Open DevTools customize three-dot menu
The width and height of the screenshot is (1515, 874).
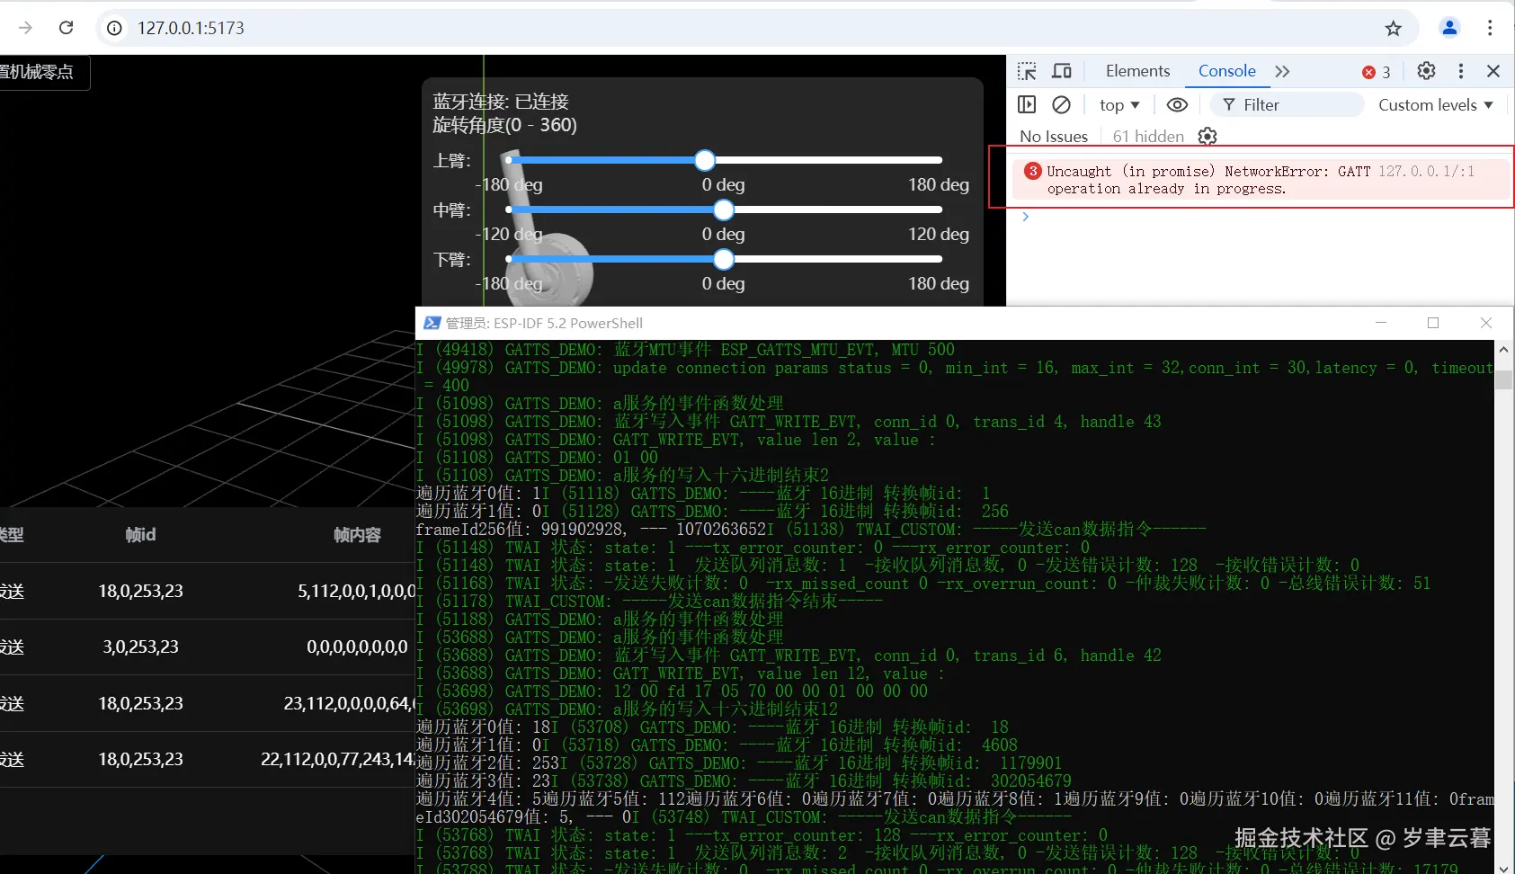(1461, 71)
